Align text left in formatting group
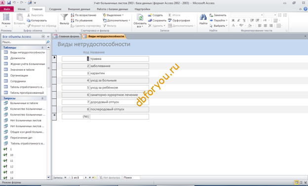 click(x=260, y=26)
